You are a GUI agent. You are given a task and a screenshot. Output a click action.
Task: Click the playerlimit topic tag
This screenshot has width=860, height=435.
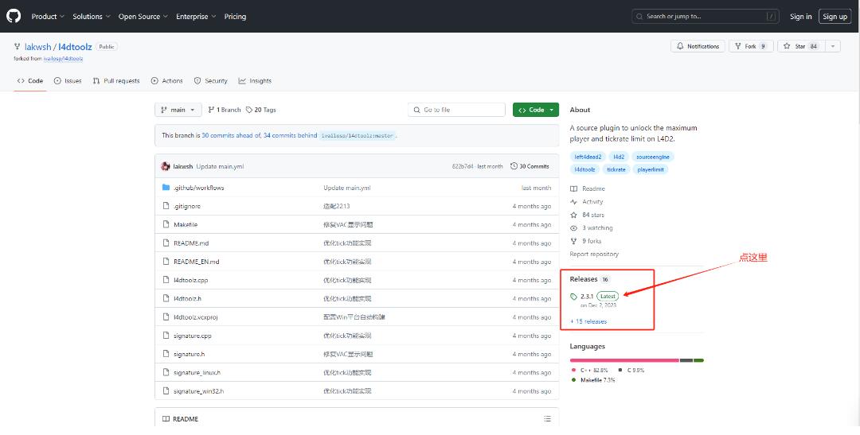[651, 169]
